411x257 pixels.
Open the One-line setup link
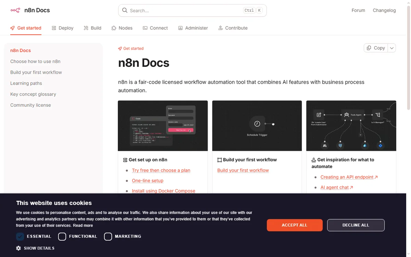click(148, 181)
